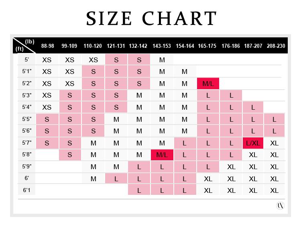Click the XS cell under 110-120 lb
This screenshot has width=301, height=225.
click(93, 60)
